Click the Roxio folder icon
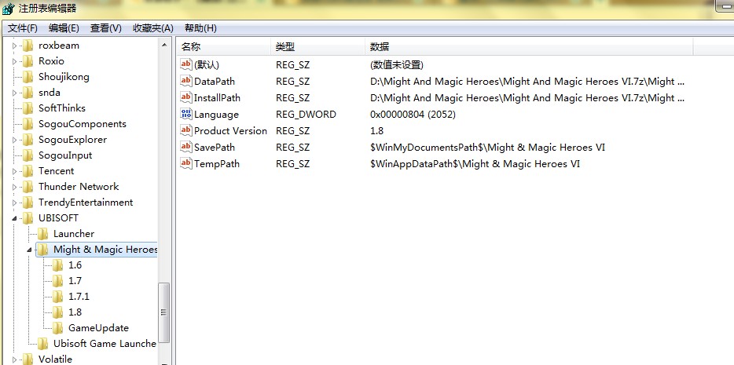Viewport: 734px width, 365px height. pos(28,61)
